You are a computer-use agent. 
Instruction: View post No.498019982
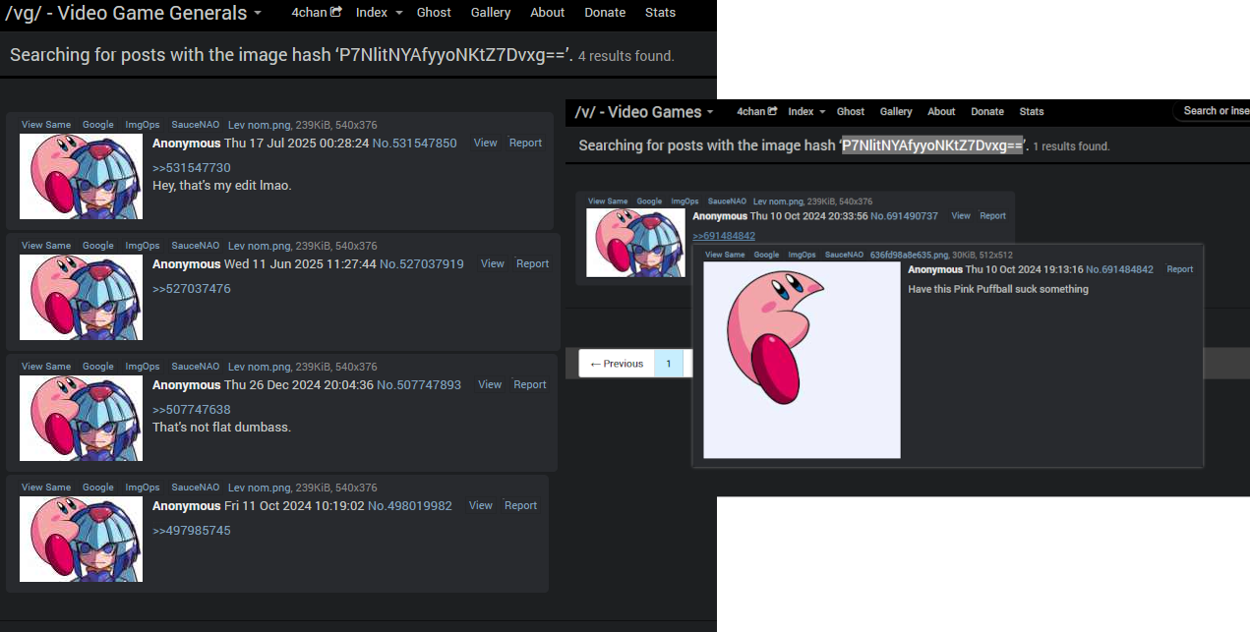point(481,506)
